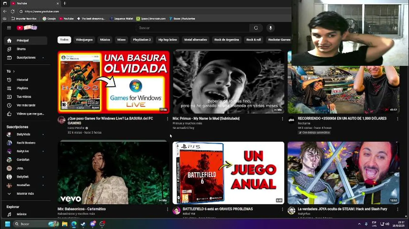Select the Rockstar Games chip
This screenshot has width=409, height=229.
click(x=279, y=40)
